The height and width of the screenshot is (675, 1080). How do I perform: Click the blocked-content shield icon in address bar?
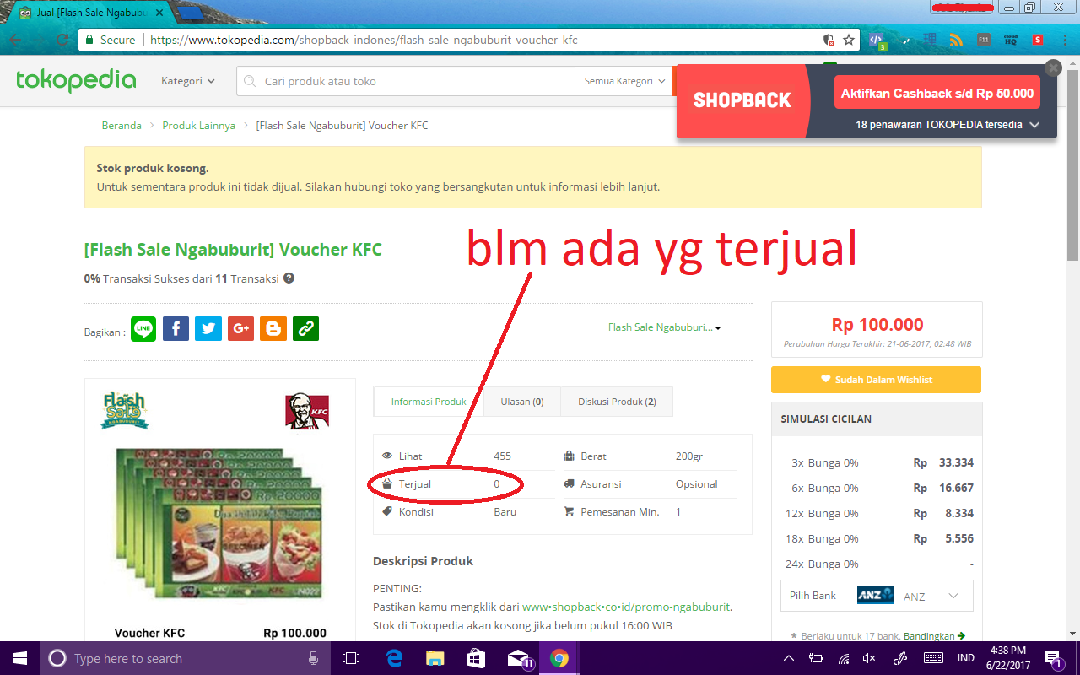click(x=829, y=40)
